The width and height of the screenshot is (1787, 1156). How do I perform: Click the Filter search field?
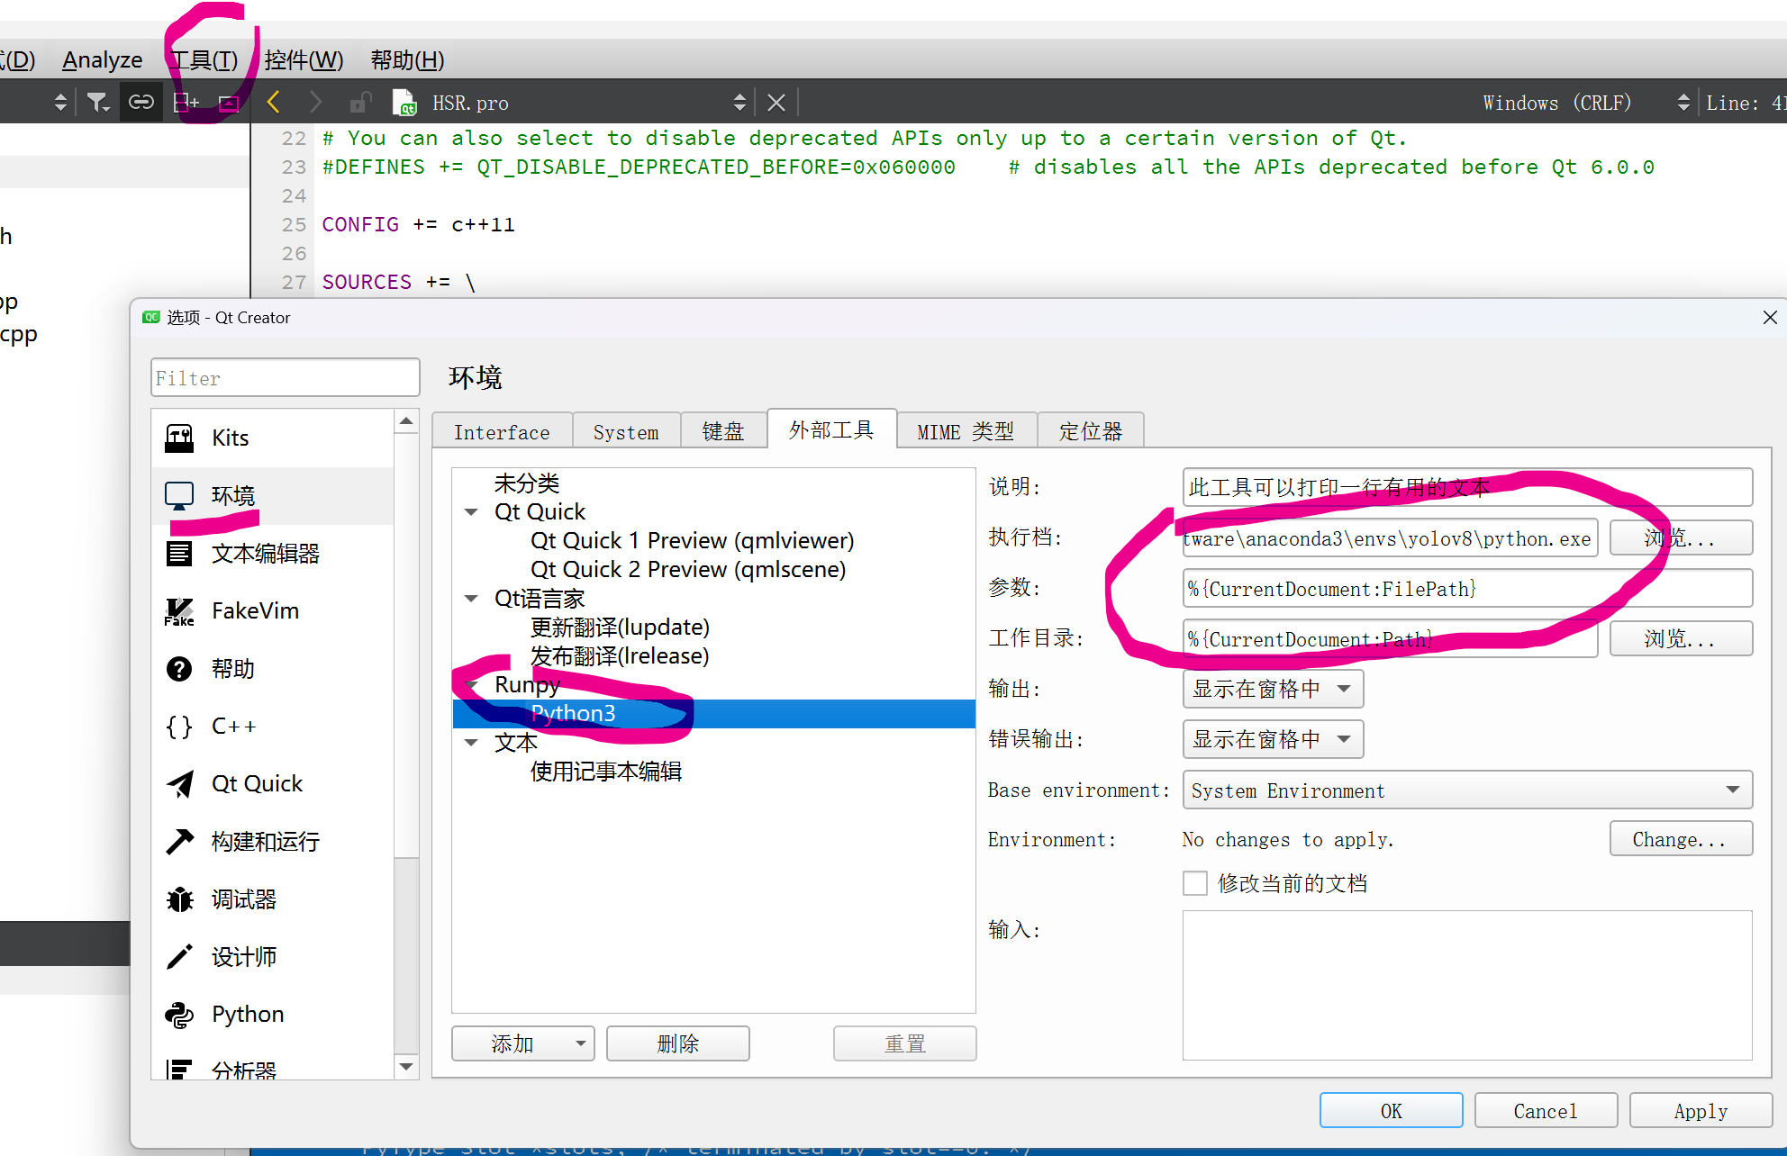coord(285,377)
